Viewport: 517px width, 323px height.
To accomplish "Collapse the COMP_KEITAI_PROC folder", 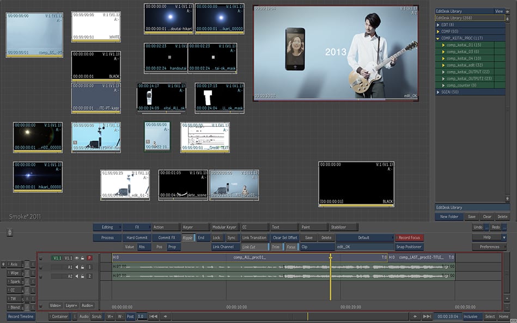I will pos(439,38).
